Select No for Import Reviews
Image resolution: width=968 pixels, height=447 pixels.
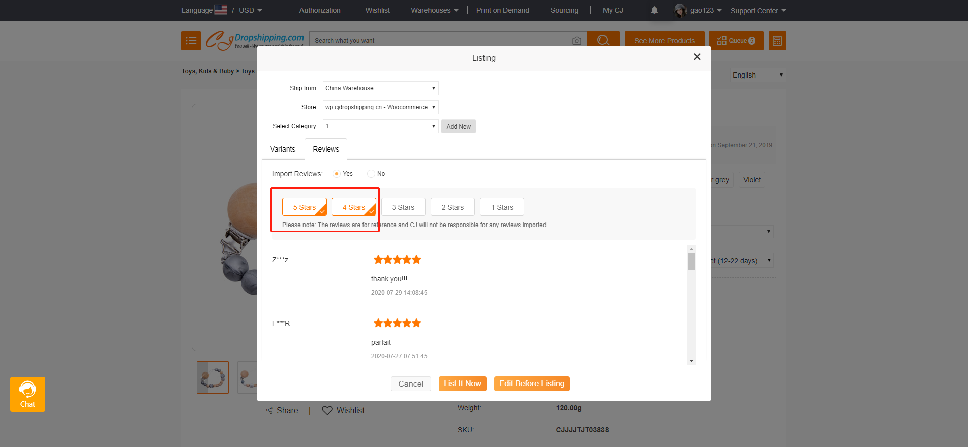point(371,174)
